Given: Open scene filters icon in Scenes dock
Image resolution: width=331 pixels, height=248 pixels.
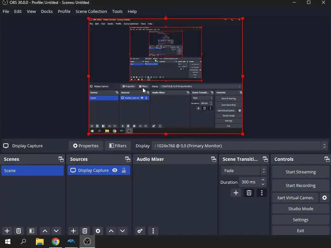Looking at the screenshot, I should pos(32,231).
